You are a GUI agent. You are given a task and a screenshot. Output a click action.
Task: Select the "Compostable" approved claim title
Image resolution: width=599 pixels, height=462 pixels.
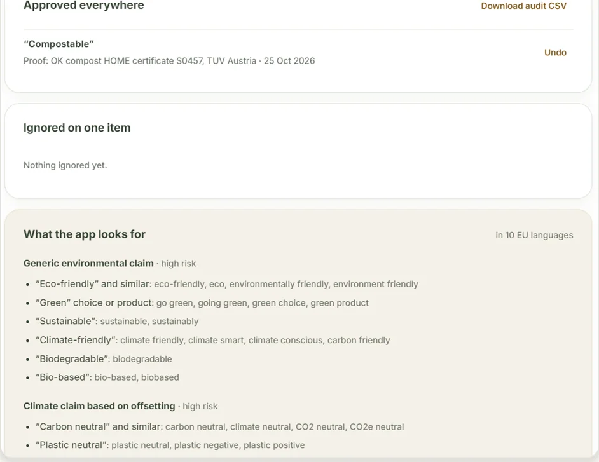(59, 44)
